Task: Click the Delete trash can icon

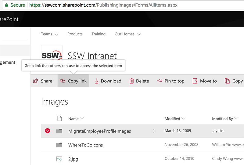Action: click(132, 81)
